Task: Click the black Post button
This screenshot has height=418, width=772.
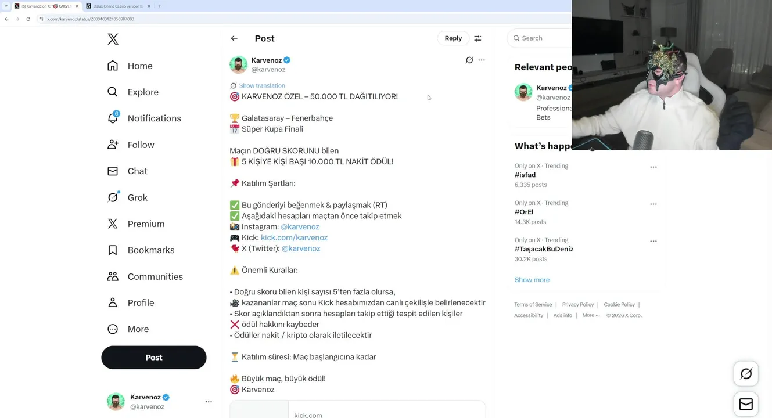Action: pyautogui.click(x=154, y=358)
